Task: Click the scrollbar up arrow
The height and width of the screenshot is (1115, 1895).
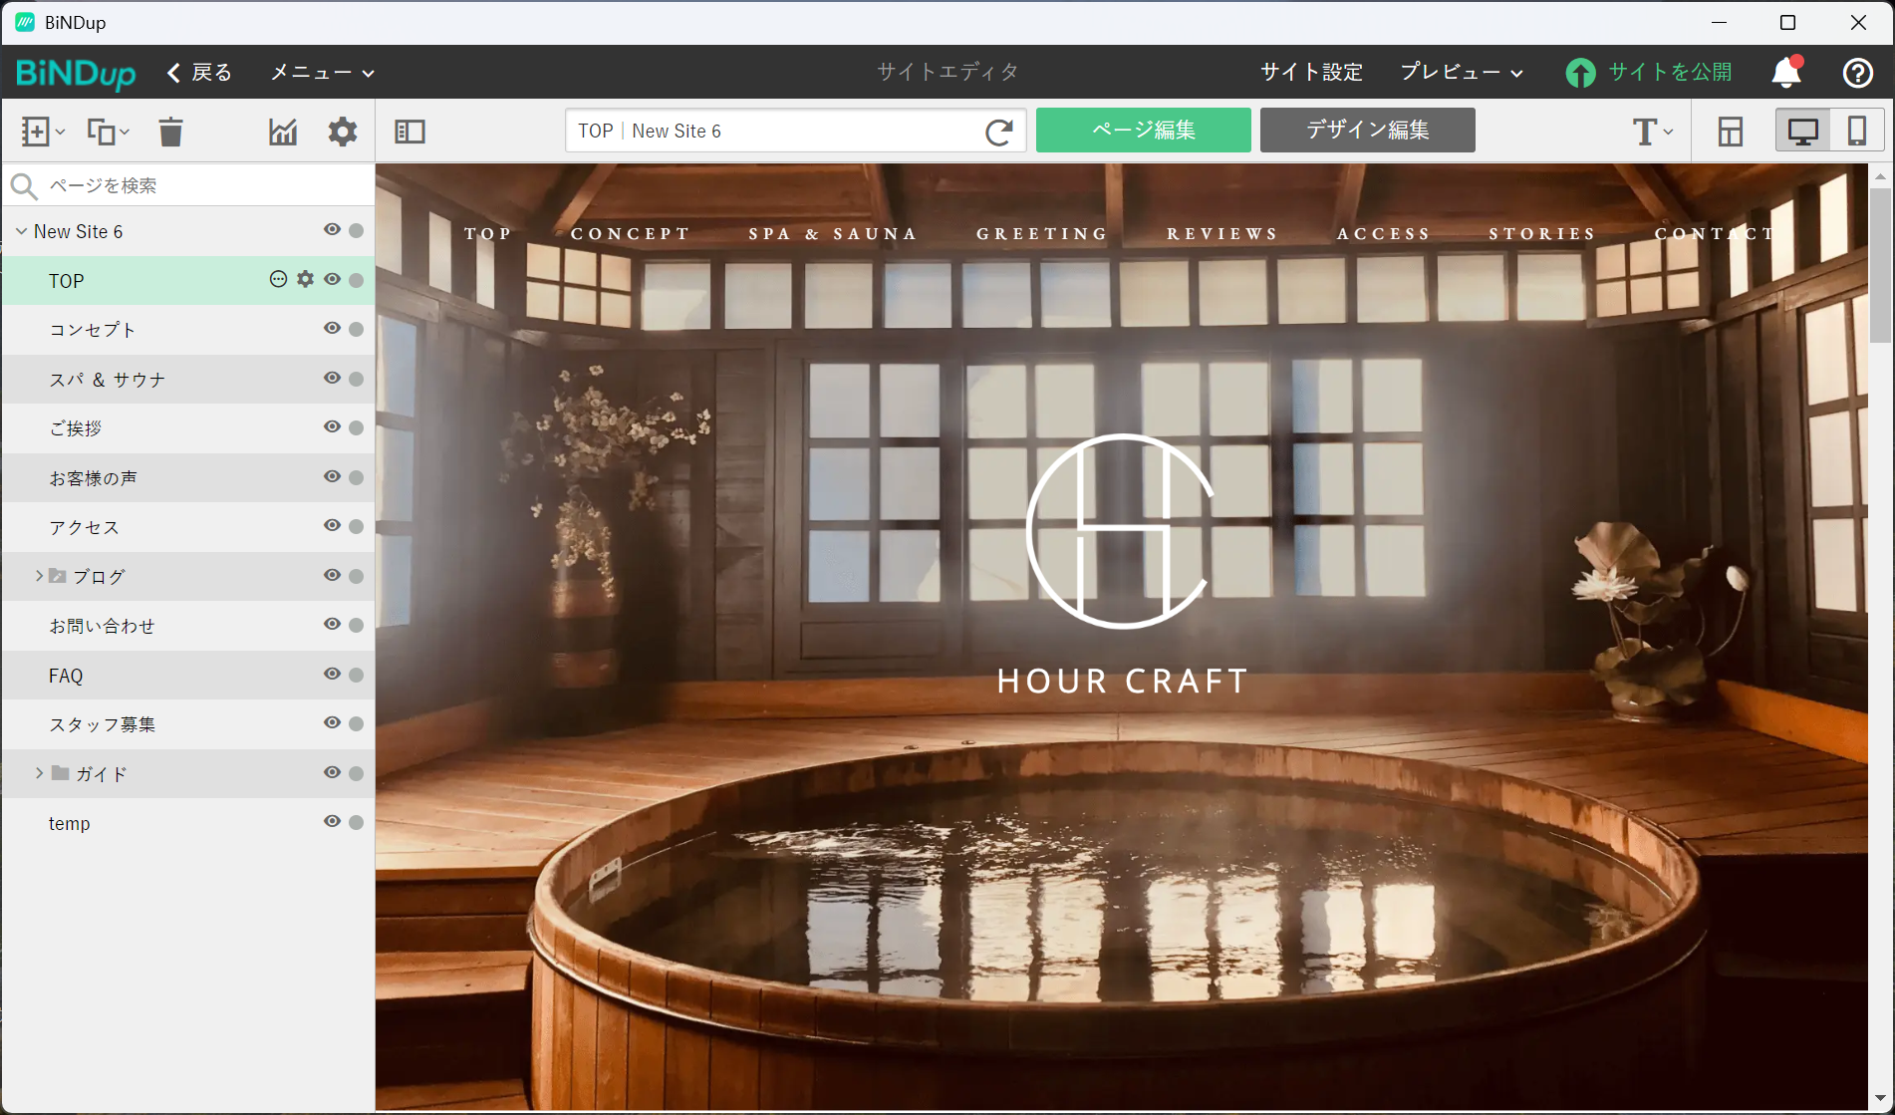Action: (x=1880, y=176)
